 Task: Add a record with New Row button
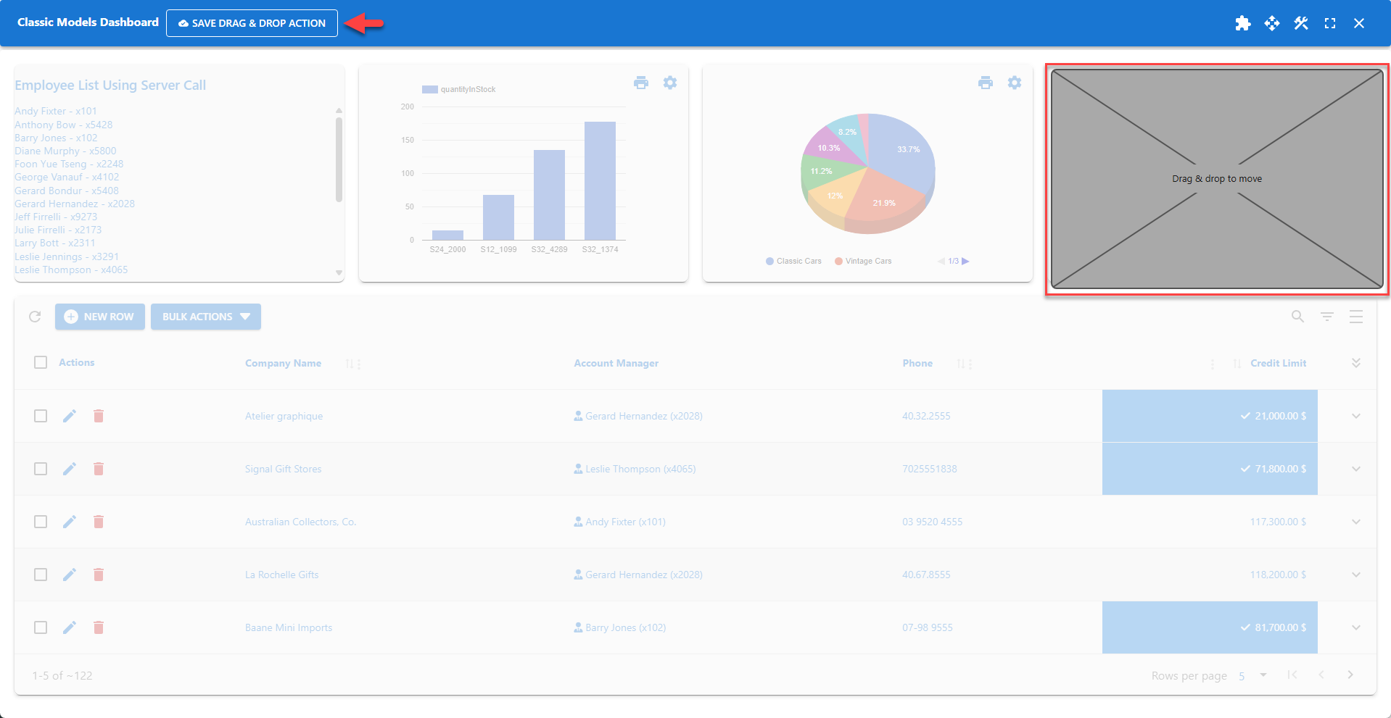coord(99,317)
